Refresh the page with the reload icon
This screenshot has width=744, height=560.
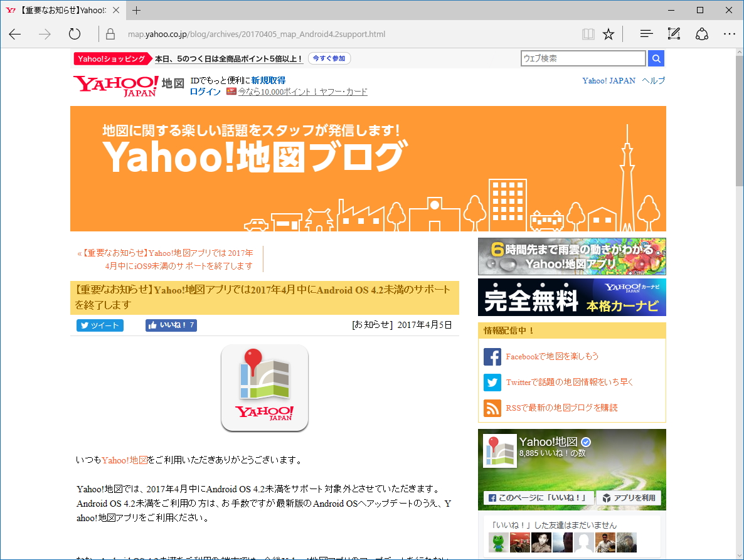point(74,34)
